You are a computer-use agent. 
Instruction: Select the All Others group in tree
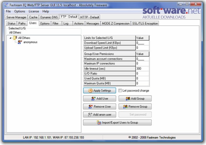[24, 38]
